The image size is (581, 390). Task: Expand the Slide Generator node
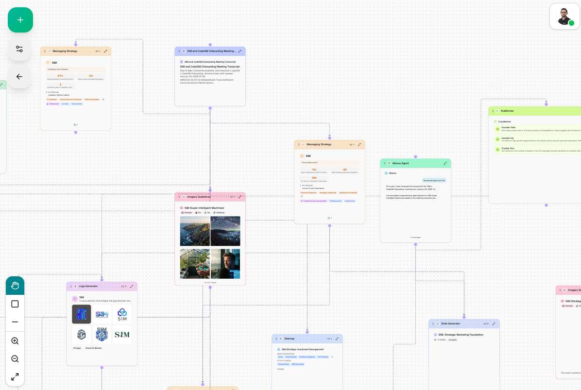coord(494,323)
